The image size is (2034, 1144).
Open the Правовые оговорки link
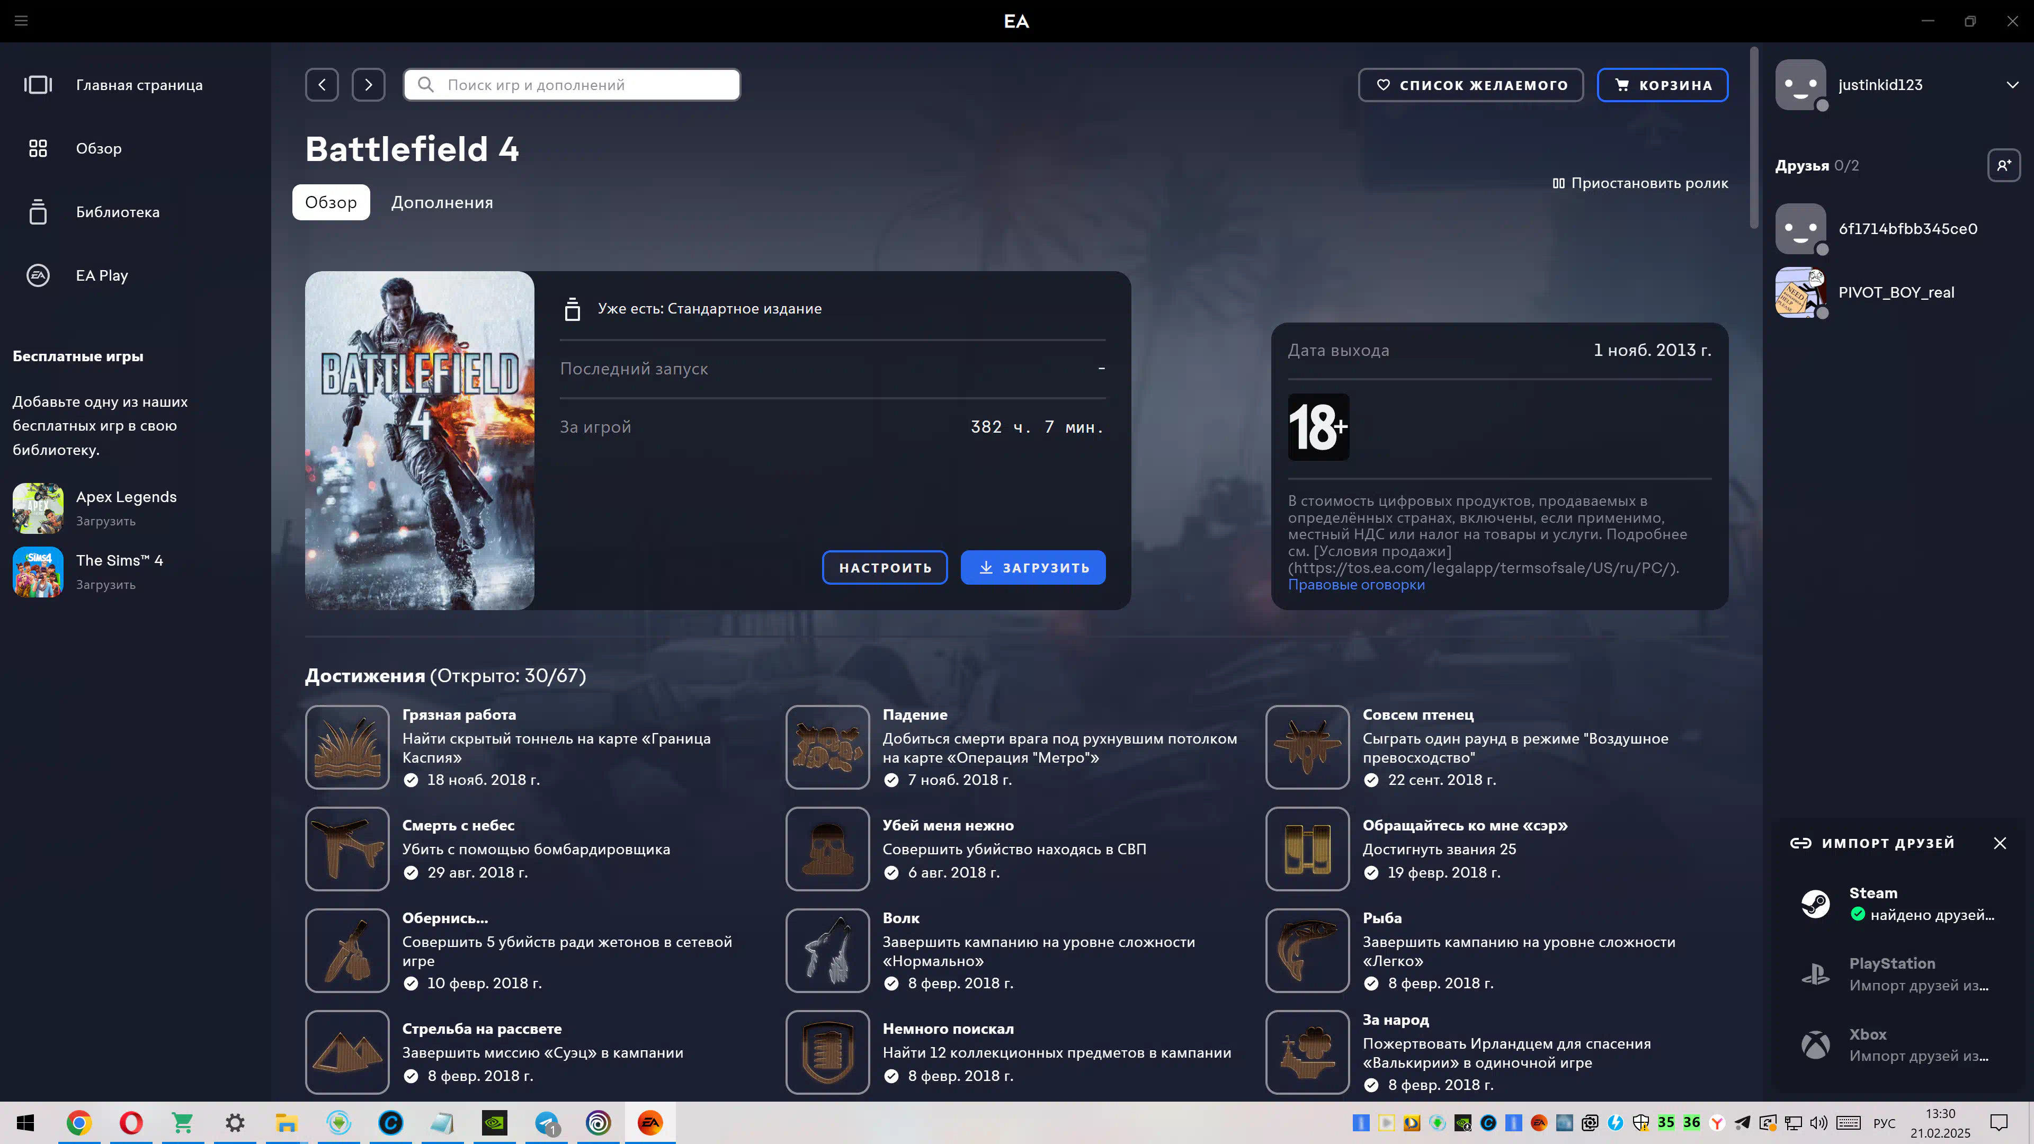1357,584
